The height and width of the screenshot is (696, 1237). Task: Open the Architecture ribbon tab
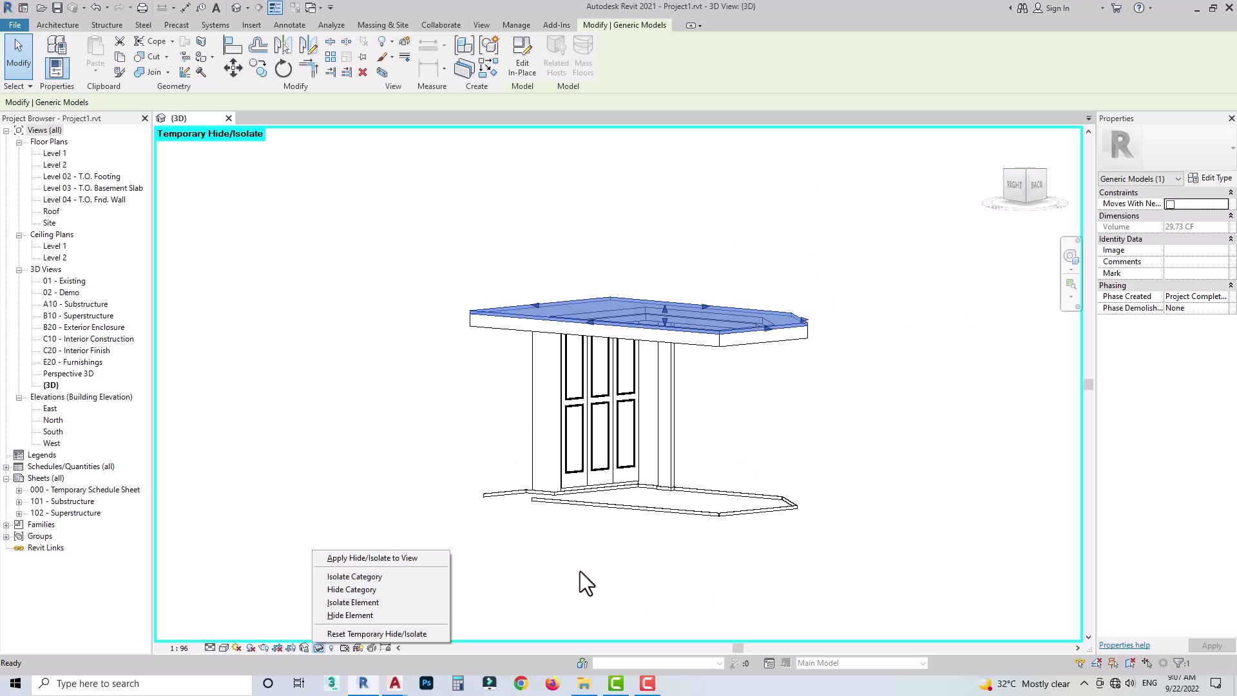coord(57,25)
